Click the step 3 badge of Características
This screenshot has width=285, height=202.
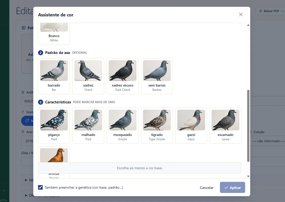coord(41,102)
